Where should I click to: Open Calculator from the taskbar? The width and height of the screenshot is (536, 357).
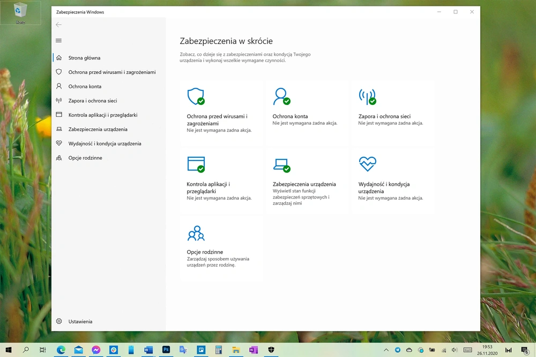tap(219, 350)
